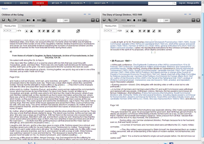Select VIEWER in top navigation
Image resolution: width=204 pixels, height=144 pixels.
click(x=40, y=3)
